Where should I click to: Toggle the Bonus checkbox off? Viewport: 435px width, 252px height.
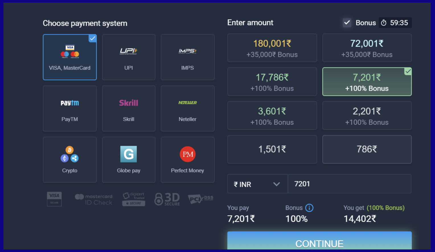(x=347, y=23)
